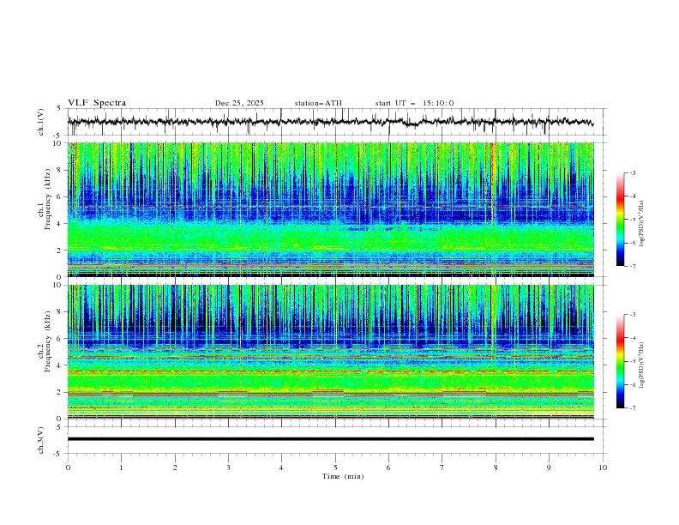The height and width of the screenshot is (525, 679).
Task: Click time axis tick label "2"
Action: pyautogui.click(x=175, y=468)
